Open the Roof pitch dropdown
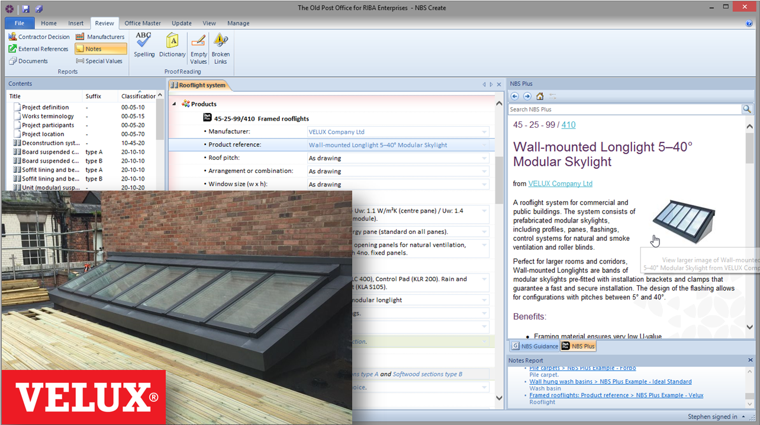 (484, 158)
